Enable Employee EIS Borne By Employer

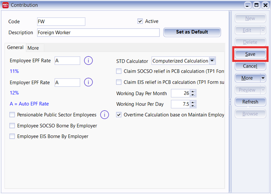point(12,136)
